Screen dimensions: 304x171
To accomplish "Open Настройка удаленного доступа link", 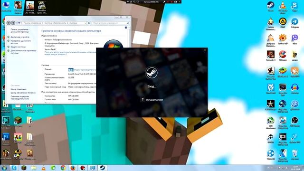I will click(x=20, y=42).
